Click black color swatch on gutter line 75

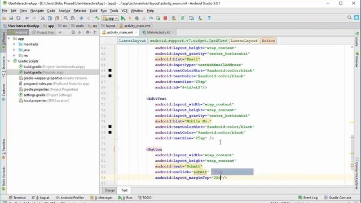pos(110,126)
